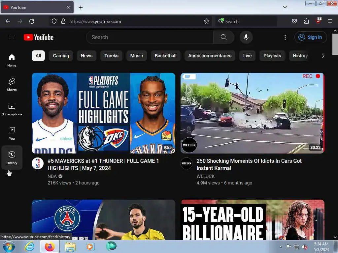Save page to Pocket icon
This screenshot has width=338, height=253.
tap(294, 21)
